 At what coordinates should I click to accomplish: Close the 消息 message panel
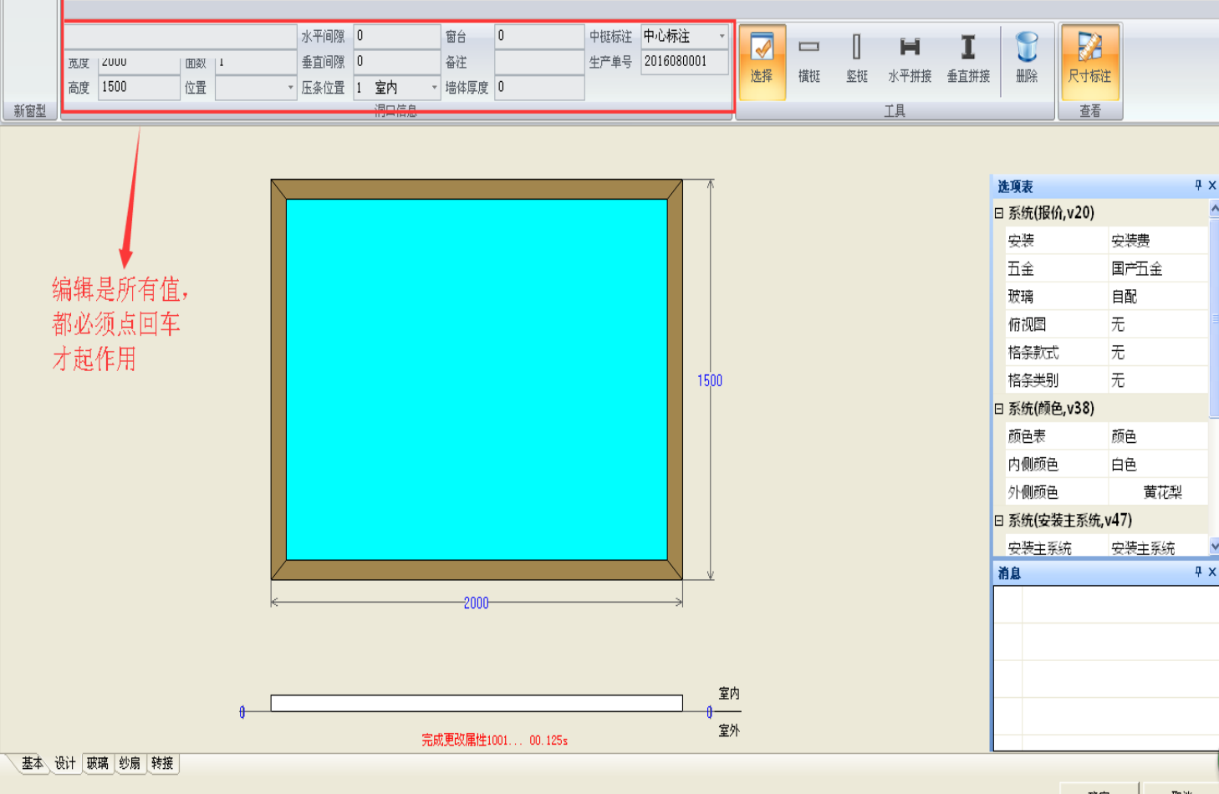click(x=1212, y=572)
